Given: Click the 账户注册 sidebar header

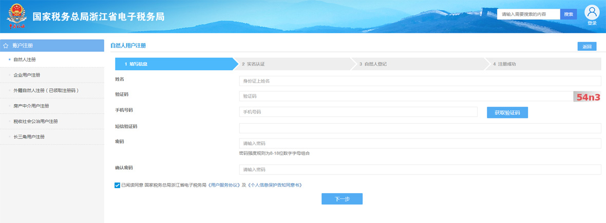Looking at the screenshot, I should pos(52,46).
